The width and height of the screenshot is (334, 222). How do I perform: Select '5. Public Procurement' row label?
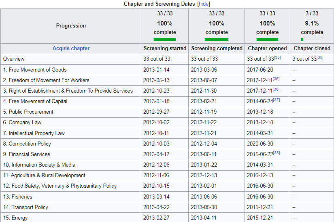(x=28, y=112)
